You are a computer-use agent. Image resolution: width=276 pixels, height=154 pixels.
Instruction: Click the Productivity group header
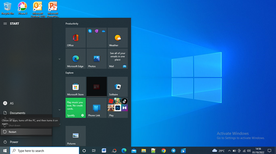point(72,24)
